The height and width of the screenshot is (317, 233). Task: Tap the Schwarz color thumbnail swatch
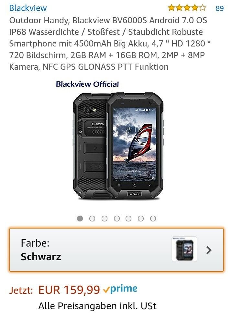coord(184,249)
